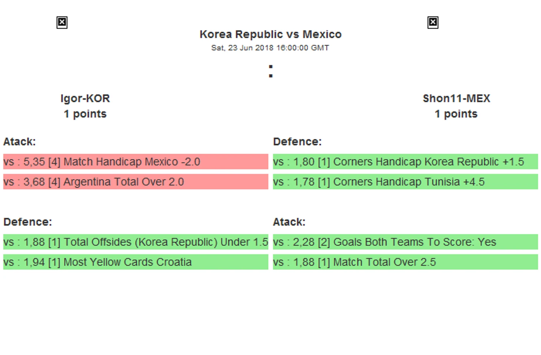Click the points total under Shon11-MEX
The height and width of the screenshot is (355, 541).
(x=456, y=114)
